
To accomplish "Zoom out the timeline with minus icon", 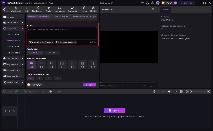I will click(x=187, y=92).
